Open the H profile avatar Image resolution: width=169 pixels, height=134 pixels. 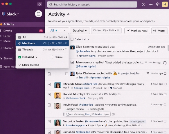pyautogui.click(x=165, y=4)
